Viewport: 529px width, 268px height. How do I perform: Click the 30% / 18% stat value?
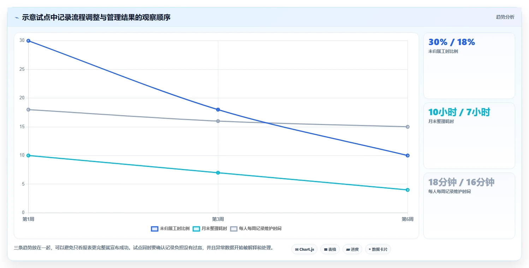(452, 42)
